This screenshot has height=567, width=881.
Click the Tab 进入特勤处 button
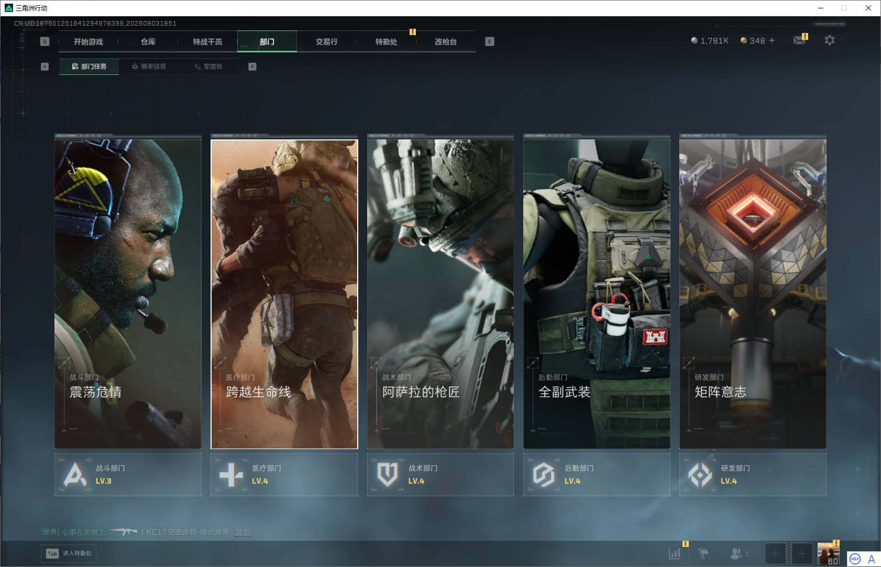tap(69, 553)
